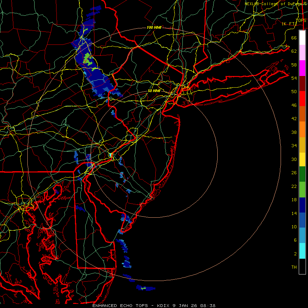
Task: Select the light blue legend band
Action: pyautogui.click(x=302, y=235)
